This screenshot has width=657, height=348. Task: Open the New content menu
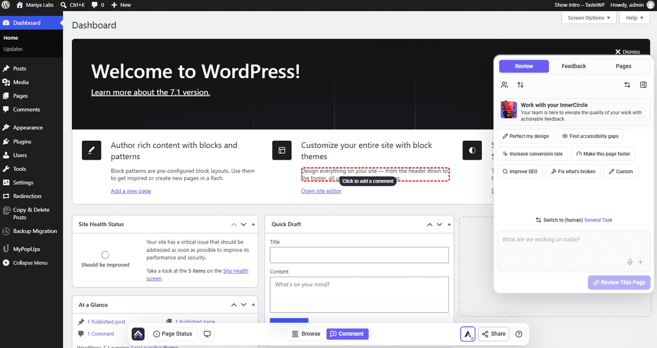121,5
